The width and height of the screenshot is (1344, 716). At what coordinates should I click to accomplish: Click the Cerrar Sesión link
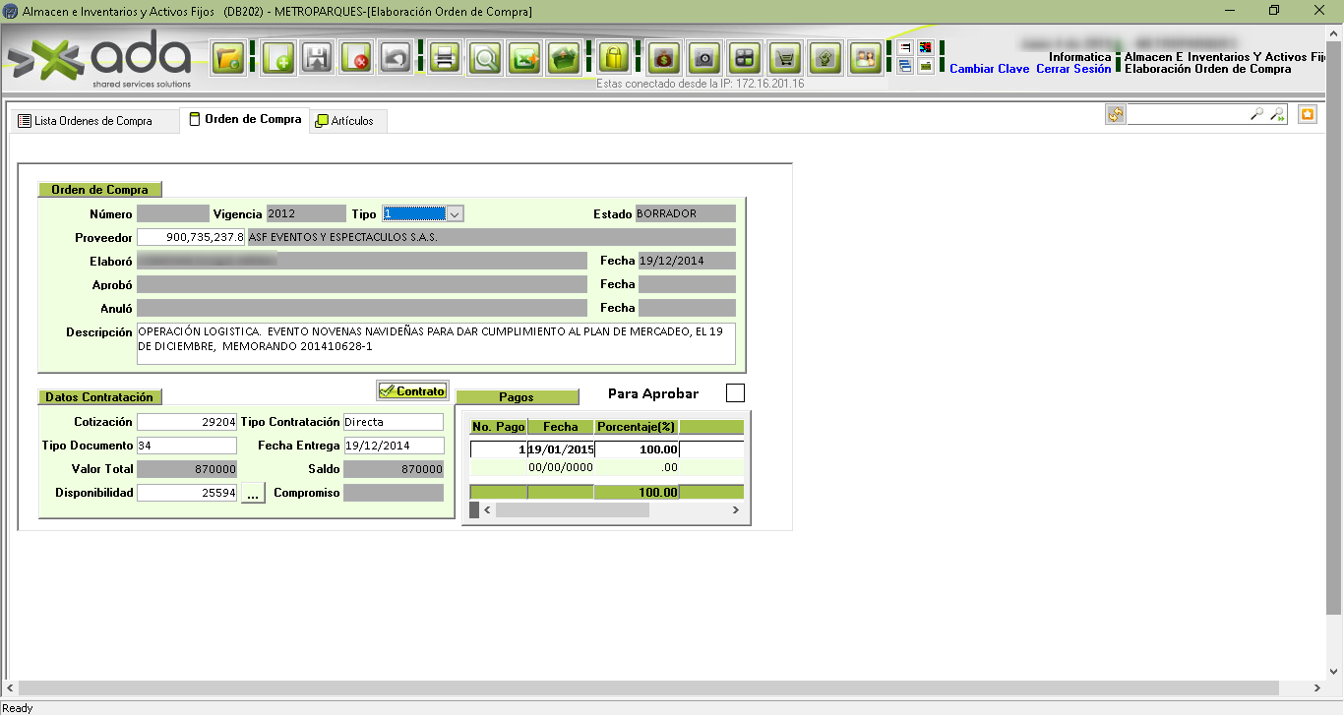click(x=1073, y=70)
